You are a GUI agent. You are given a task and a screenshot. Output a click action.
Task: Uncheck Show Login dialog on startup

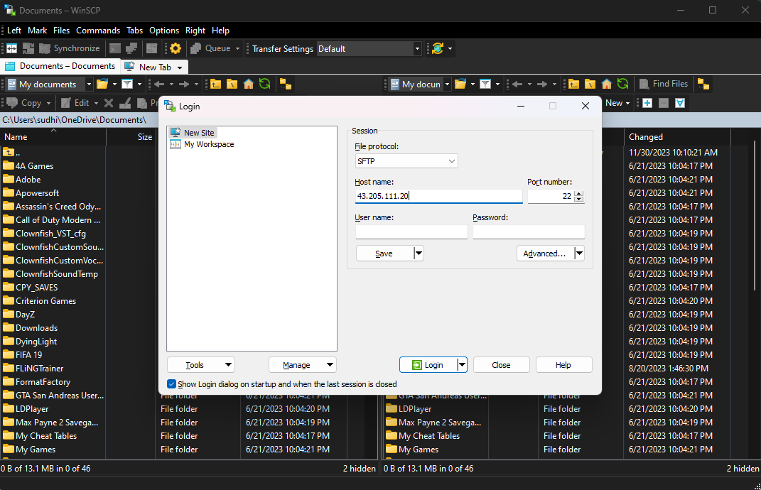[171, 383]
